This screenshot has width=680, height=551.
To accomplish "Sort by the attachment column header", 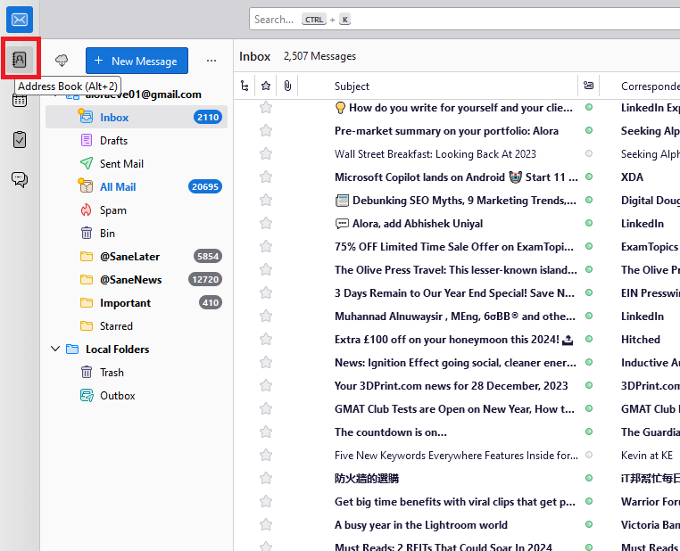I will click(x=287, y=86).
